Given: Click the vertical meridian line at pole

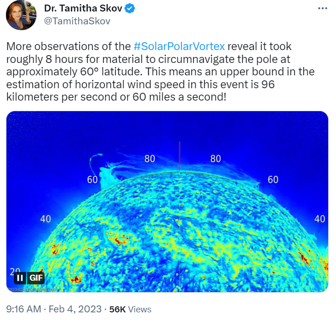Looking at the screenshot, I should [x=179, y=157].
